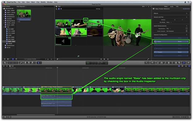Show the equalizer graph icon
This screenshot has width=193, height=121.
187,29
